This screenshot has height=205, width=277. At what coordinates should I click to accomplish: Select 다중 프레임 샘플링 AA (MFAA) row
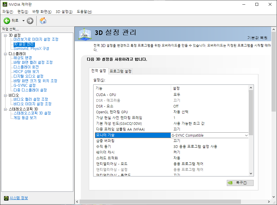tap(171, 129)
